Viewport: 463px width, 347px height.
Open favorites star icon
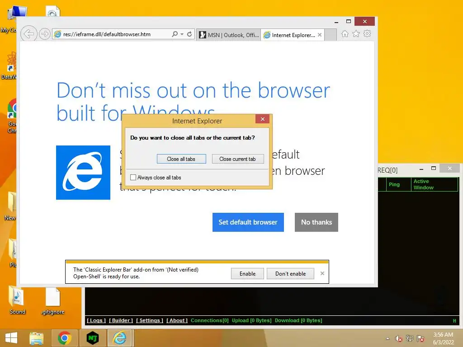tap(356, 34)
